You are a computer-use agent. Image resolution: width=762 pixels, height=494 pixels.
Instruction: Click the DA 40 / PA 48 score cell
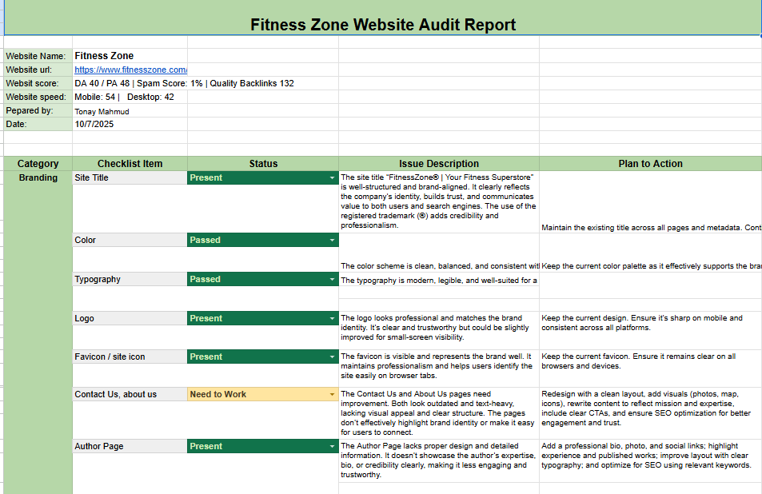[x=184, y=84]
